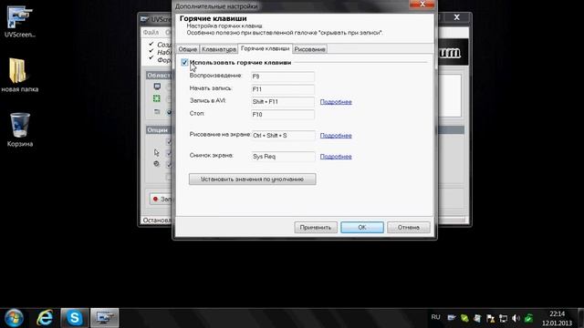Screen dimensions: 584x328
Task: Select the full screen monitor icon in UVScreenCamera
Action: click(157, 87)
